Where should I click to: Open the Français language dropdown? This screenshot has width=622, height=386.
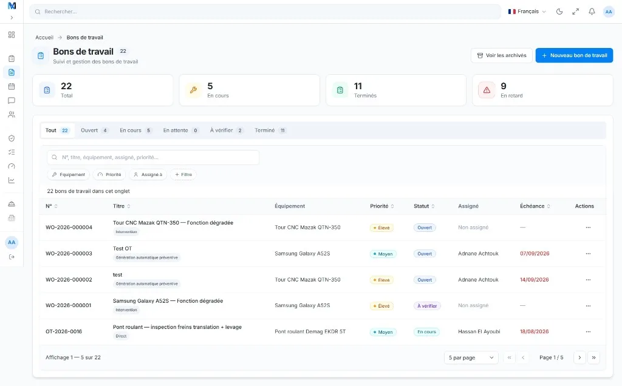pos(527,12)
